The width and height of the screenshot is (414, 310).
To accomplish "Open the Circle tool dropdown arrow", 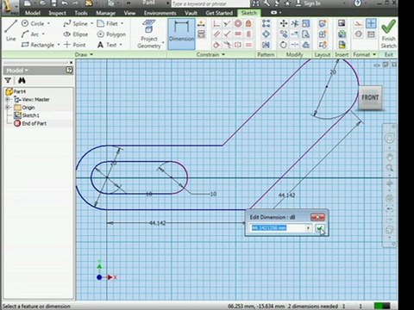I will pyautogui.click(x=48, y=23).
